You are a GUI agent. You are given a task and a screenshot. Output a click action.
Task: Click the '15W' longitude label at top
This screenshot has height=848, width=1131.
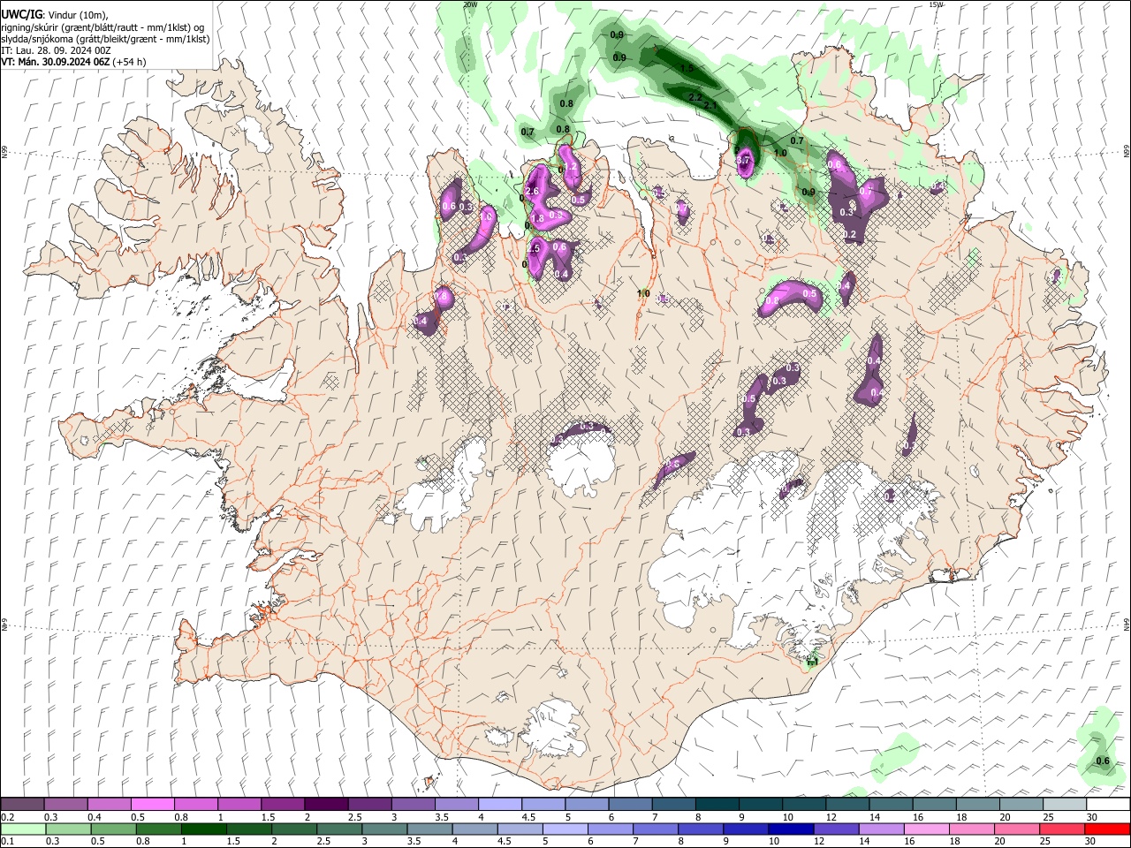pyautogui.click(x=937, y=4)
